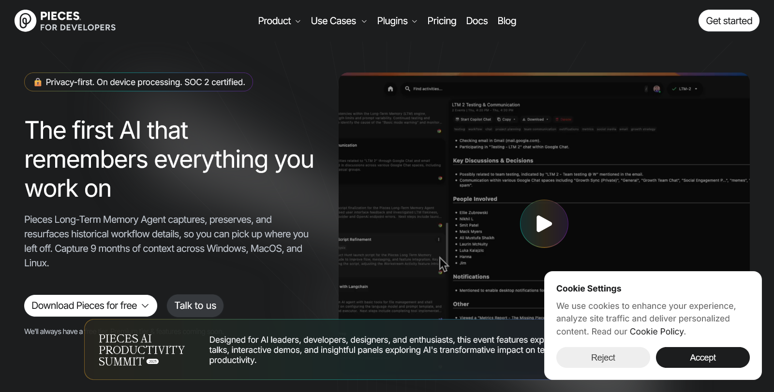The width and height of the screenshot is (774, 392).
Task: Open the Download Pieces for free dropdown
Action: pyautogui.click(x=90, y=305)
